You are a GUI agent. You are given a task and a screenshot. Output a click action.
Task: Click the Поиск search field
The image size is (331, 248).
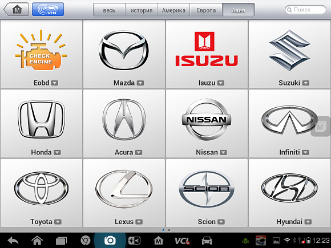click(x=305, y=10)
